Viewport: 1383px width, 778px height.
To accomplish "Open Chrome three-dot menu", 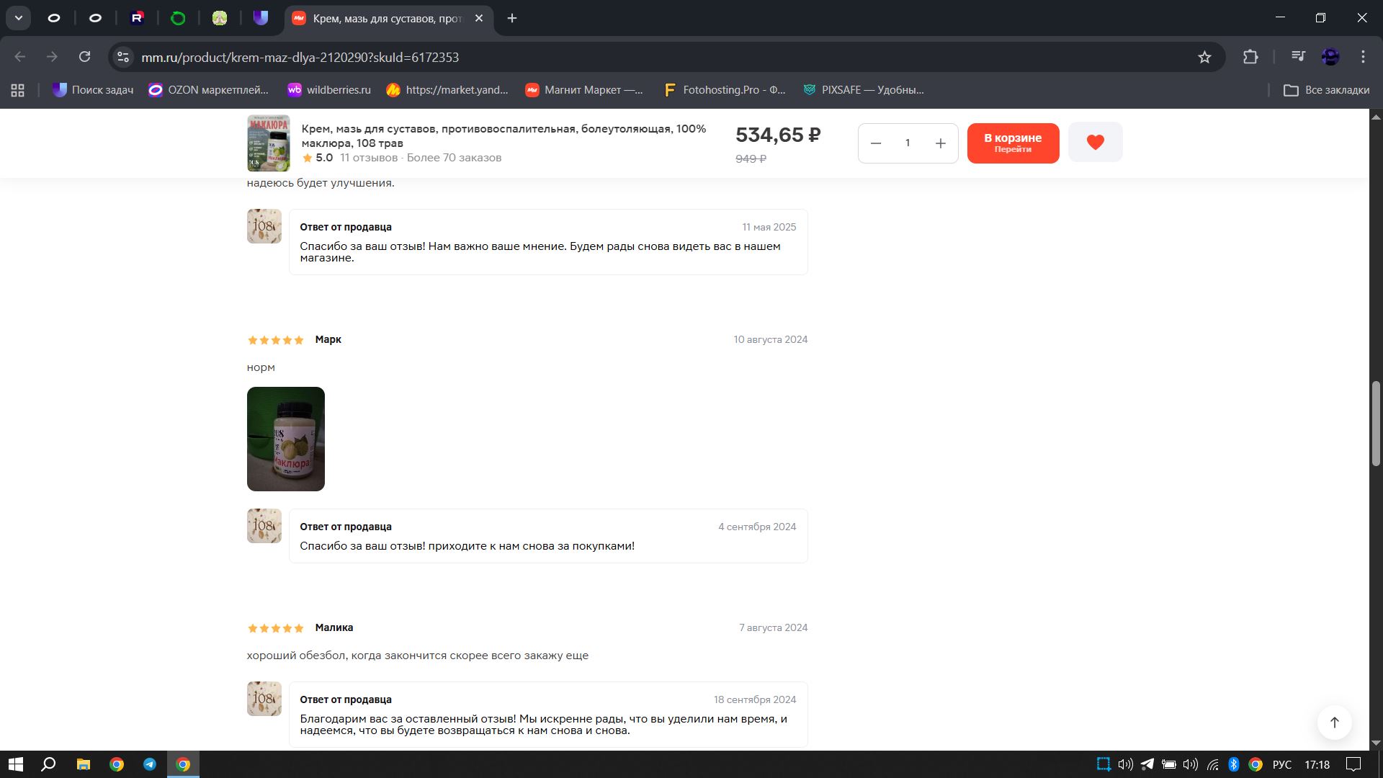I will click(1363, 57).
